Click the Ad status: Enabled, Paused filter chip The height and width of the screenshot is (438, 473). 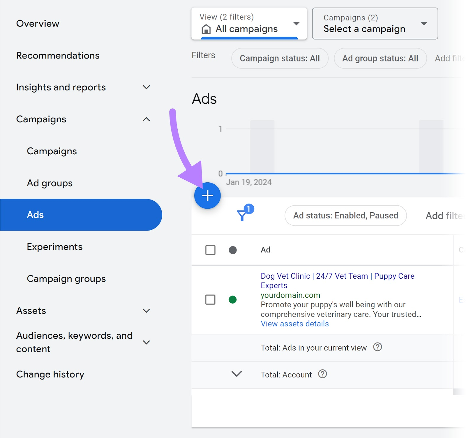pyautogui.click(x=345, y=215)
